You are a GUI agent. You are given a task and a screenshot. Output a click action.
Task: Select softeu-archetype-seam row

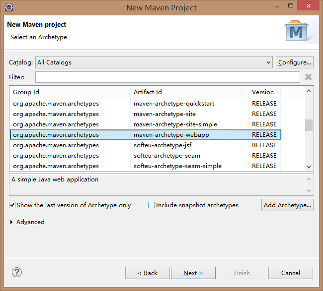145,156
